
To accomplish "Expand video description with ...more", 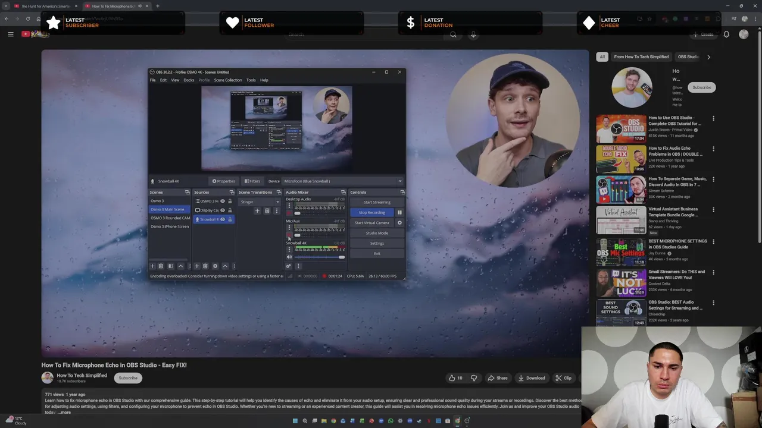I will (64, 412).
